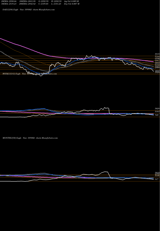
Task: Select the low price "L:" value
Action: 56,4
